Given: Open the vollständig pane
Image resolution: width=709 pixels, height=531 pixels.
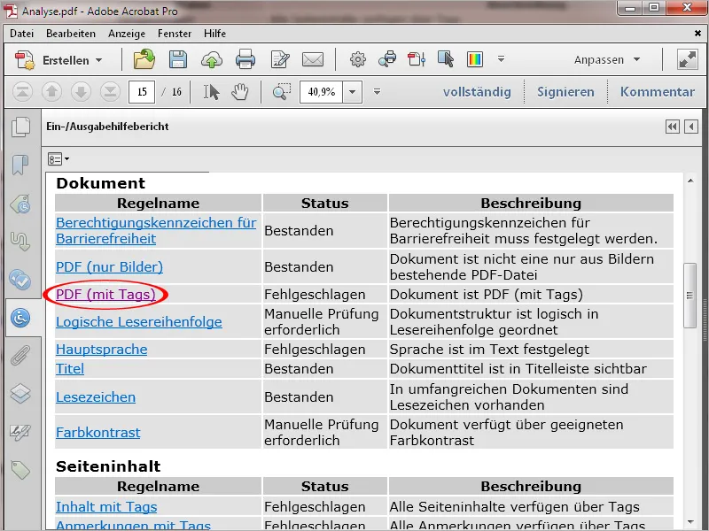Looking at the screenshot, I should point(477,92).
